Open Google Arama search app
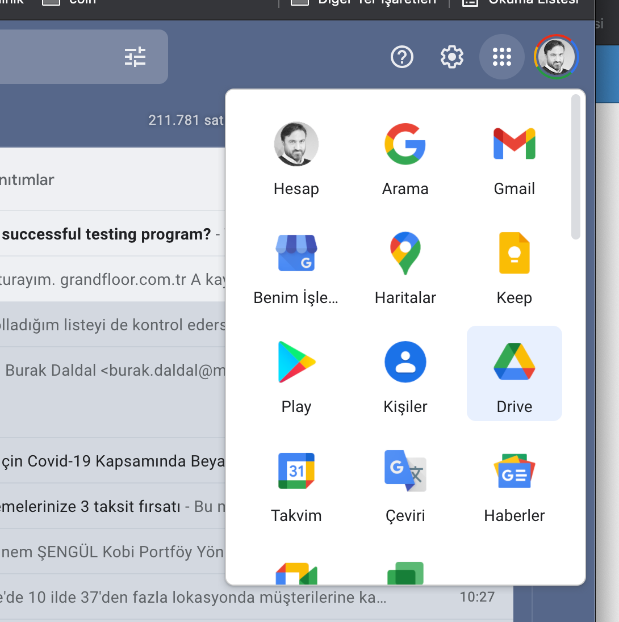This screenshot has width=619, height=622. 405,159
